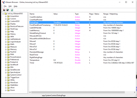Image resolution: width=137 pixels, height=98 pixels.
Task: Expand the Preferences tree node
Action: (6, 60)
